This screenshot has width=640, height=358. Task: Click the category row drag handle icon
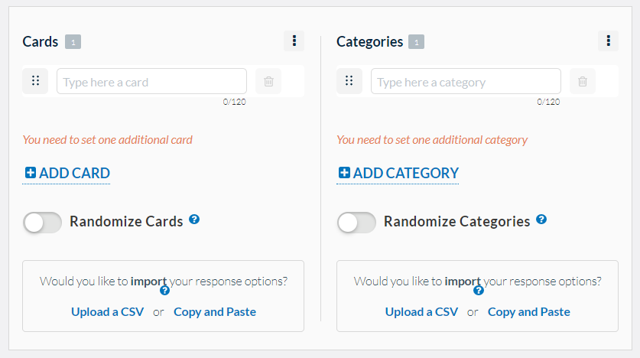(x=349, y=81)
